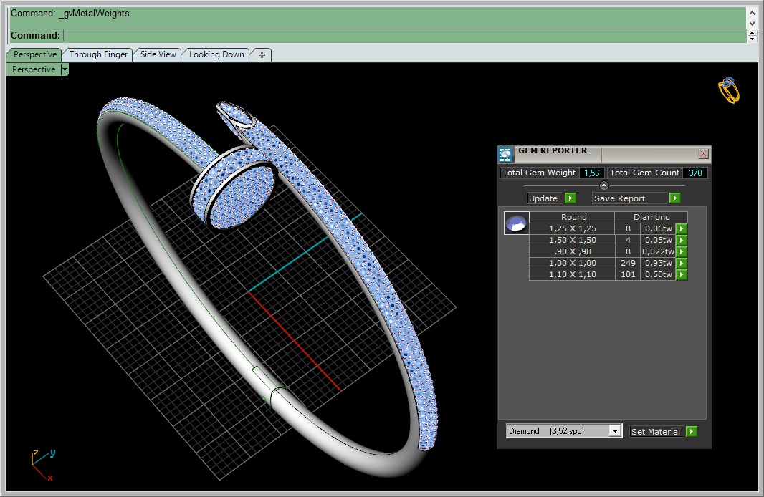Select the 1,10 X 1,10 size cell
Viewport: 764px width, 497px height.
pyautogui.click(x=572, y=274)
